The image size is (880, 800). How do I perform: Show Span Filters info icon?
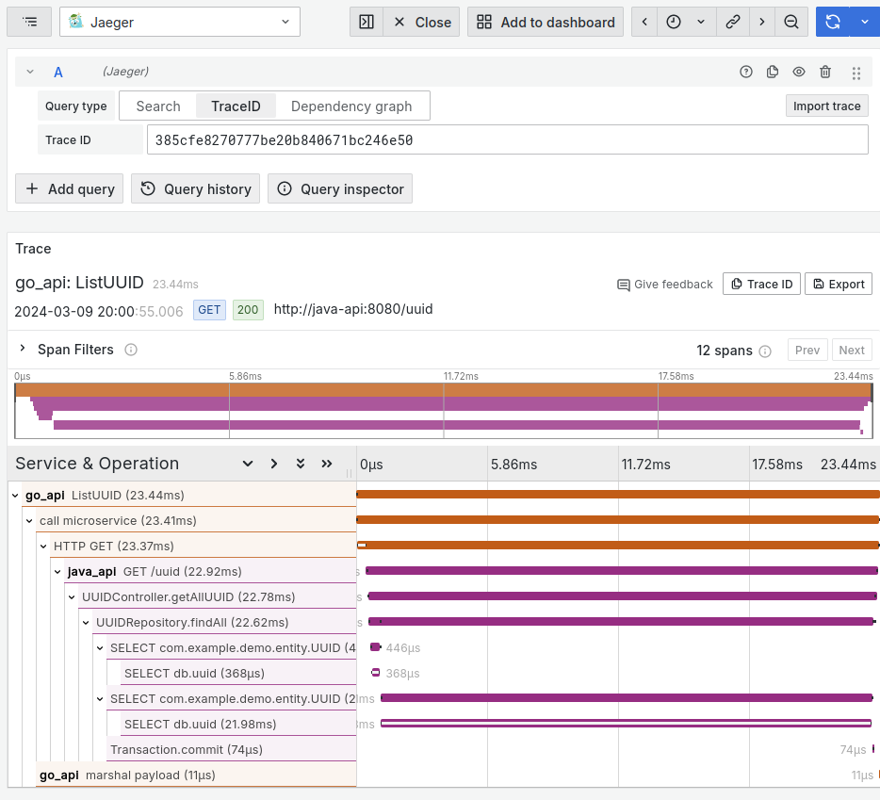coord(131,350)
